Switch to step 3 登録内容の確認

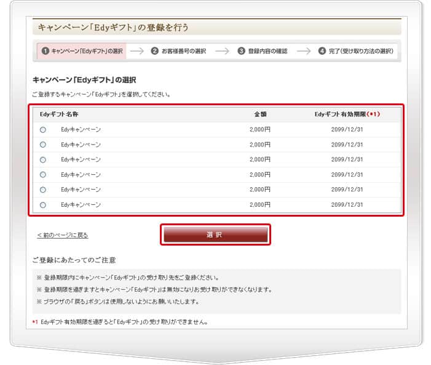(x=263, y=51)
